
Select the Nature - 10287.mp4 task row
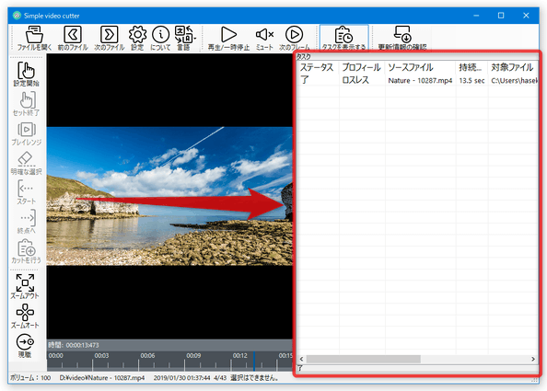(417, 80)
